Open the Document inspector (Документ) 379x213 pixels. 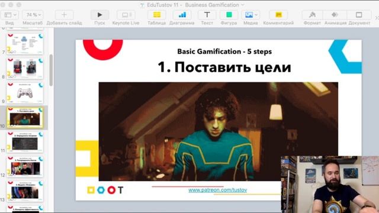pyautogui.click(x=359, y=15)
